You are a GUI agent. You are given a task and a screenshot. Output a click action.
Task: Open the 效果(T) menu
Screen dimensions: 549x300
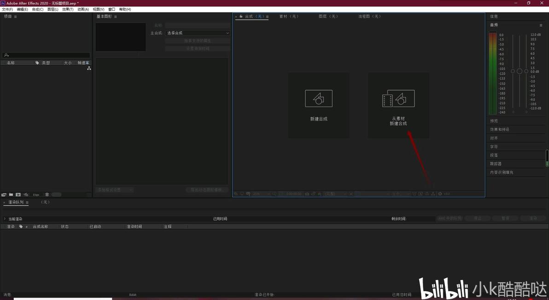click(x=68, y=10)
